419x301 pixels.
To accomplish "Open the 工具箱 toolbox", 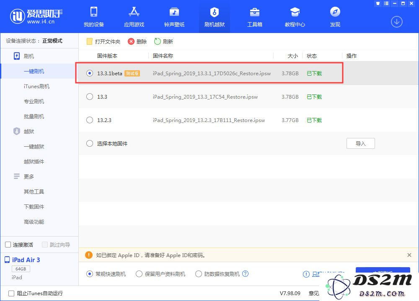I will (255, 17).
